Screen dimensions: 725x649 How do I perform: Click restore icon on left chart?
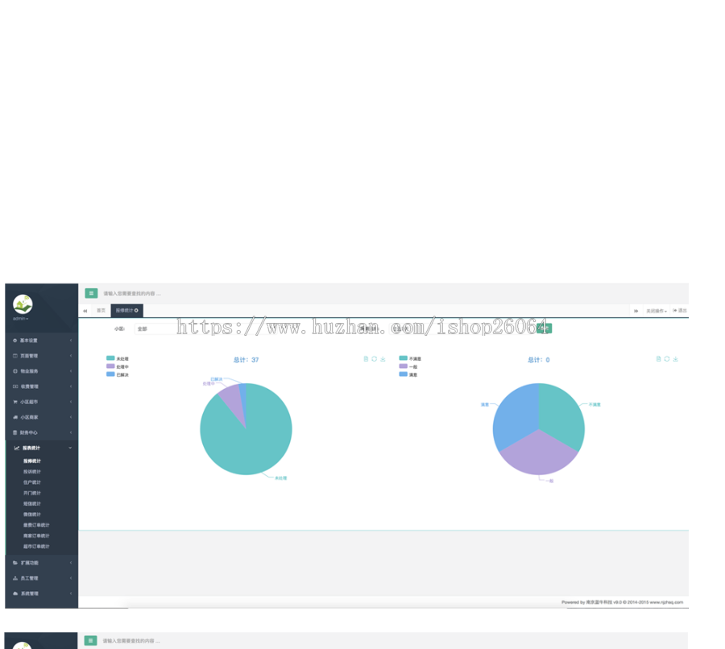coord(374,358)
